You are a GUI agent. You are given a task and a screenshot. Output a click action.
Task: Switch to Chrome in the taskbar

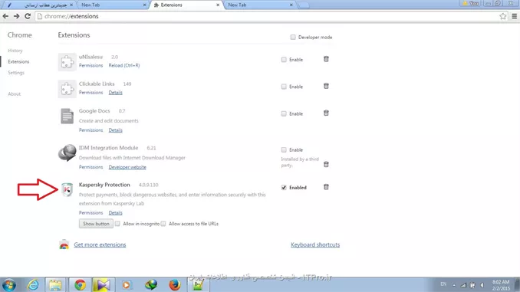[x=80, y=284]
